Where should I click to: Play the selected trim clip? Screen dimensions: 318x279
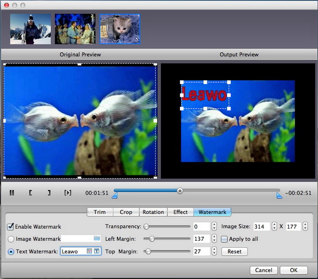68,193
